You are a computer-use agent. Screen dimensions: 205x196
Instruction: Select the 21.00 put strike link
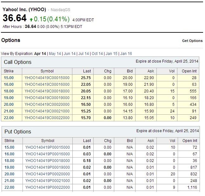tap(9, 181)
